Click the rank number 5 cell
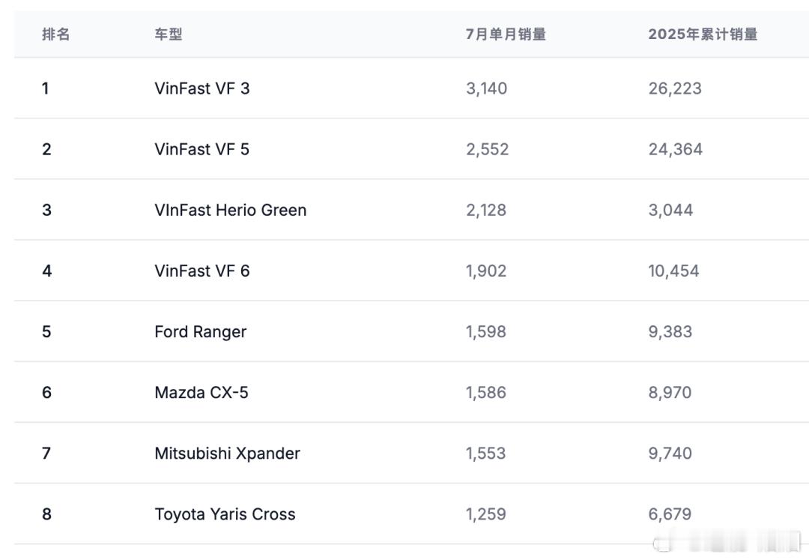 [x=46, y=331]
